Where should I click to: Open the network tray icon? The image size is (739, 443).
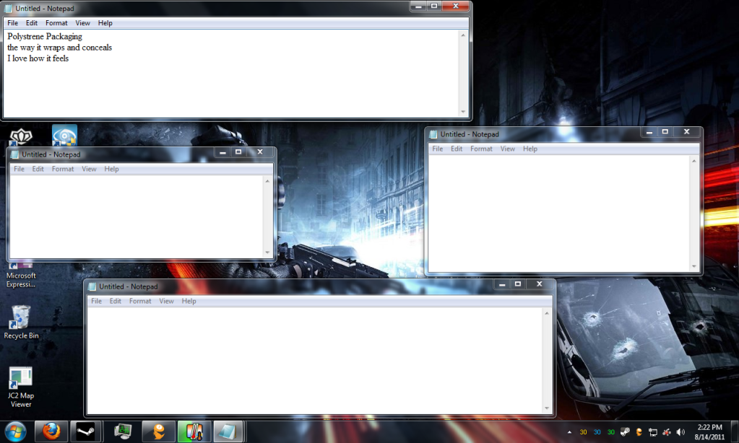click(x=653, y=432)
